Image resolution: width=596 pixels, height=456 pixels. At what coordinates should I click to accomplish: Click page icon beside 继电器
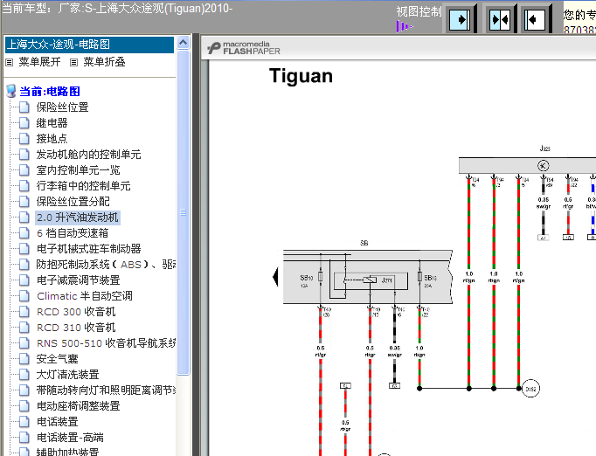point(24,123)
